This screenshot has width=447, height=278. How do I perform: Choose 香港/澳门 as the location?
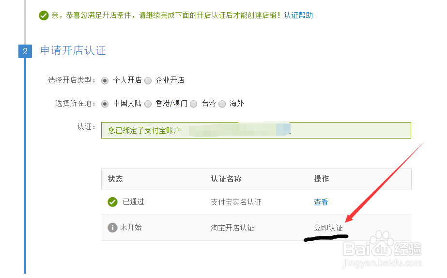coord(148,104)
